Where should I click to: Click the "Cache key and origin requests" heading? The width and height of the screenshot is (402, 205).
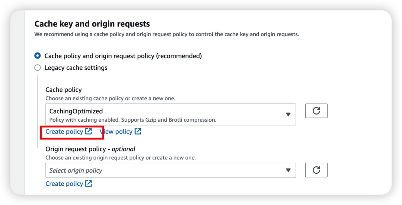point(92,24)
